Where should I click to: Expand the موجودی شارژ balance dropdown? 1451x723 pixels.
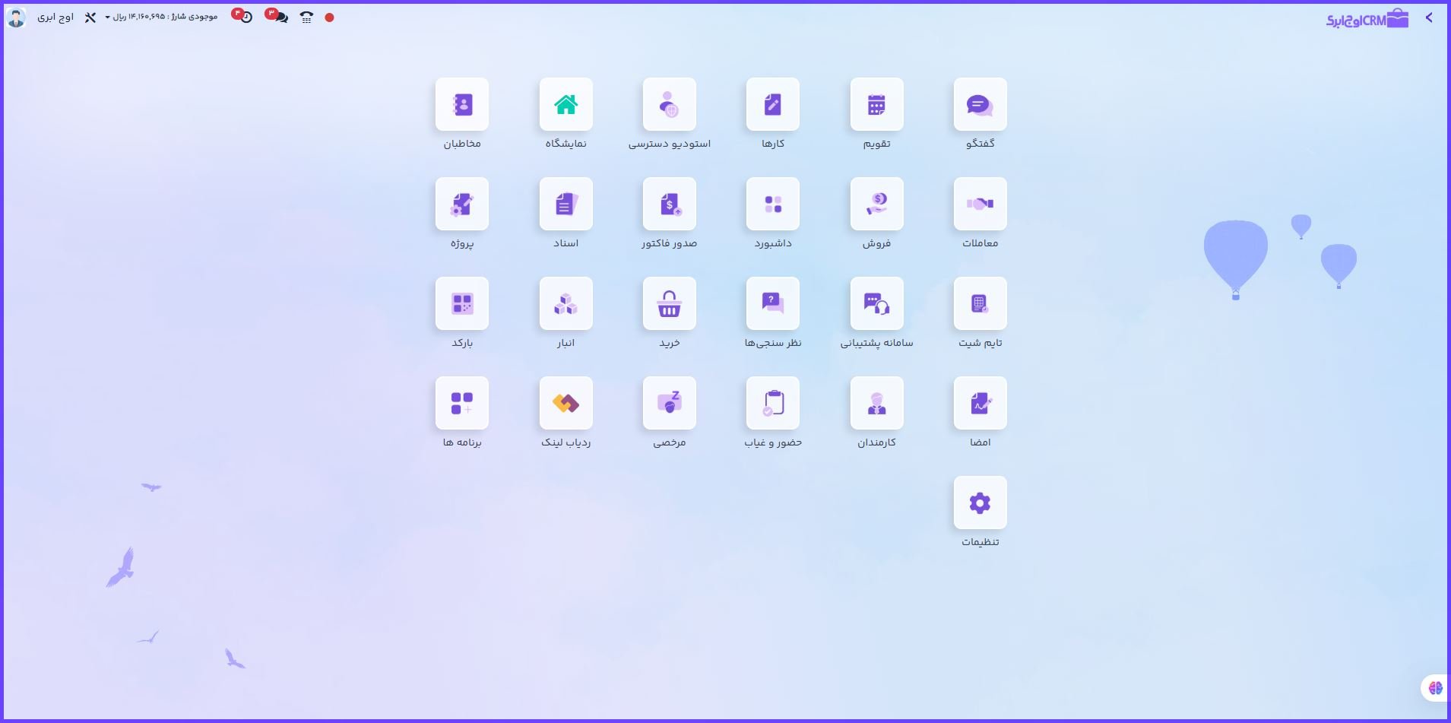tap(161, 17)
